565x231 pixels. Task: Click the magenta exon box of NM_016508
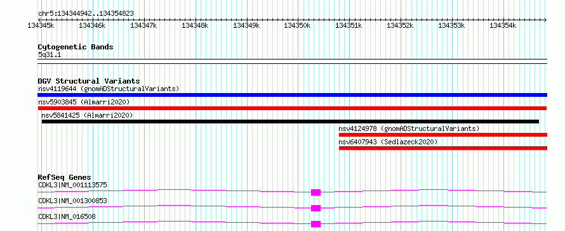click(x=316, y=224)
